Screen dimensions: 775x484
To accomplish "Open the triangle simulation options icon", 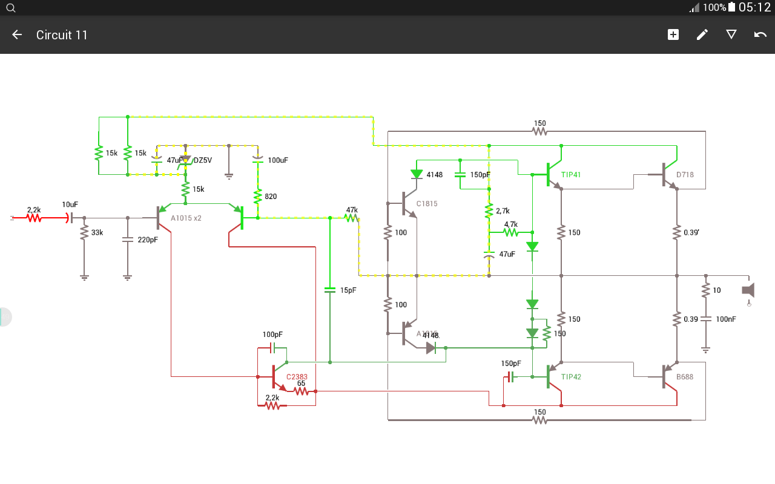I will pos(731,34).
